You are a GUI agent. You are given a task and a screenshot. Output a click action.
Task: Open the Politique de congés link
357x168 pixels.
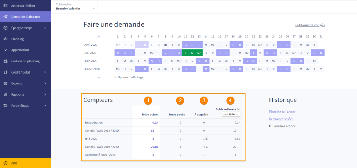pos(310,25)
